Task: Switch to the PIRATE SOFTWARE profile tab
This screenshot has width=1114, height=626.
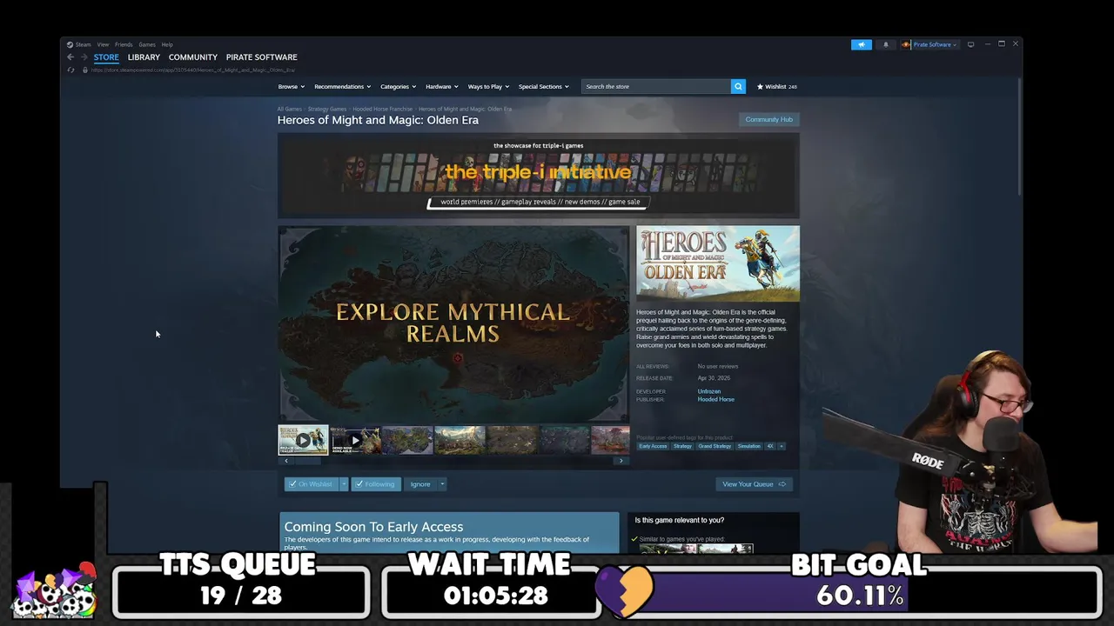Action: point(262,57)
